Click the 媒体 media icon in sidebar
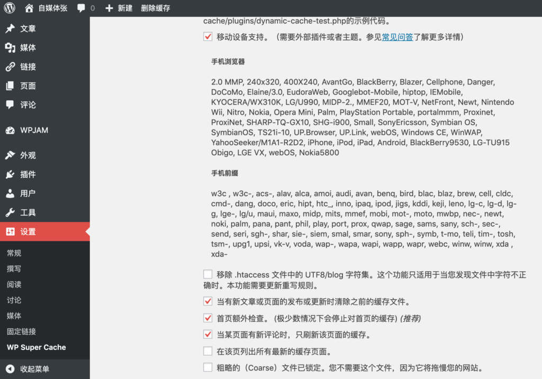This screenshot has width=542, height=379. pos(10,48)
